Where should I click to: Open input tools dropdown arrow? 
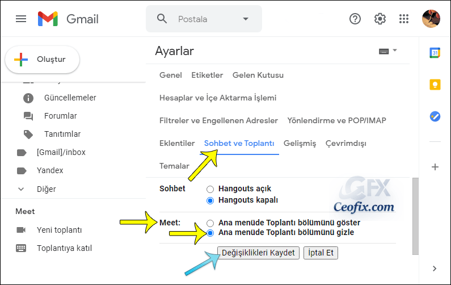pyautogui.click(x=395, y=50)
